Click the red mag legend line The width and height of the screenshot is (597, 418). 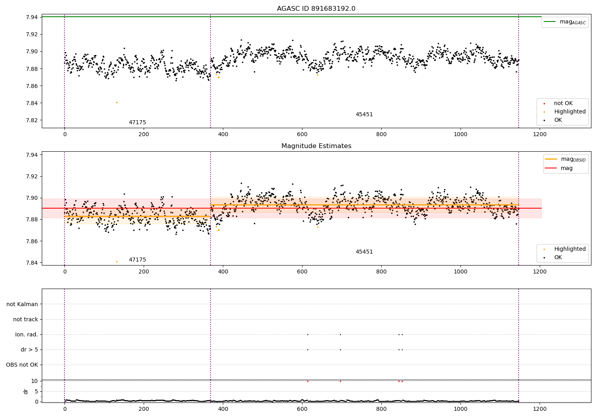(551, 168)
